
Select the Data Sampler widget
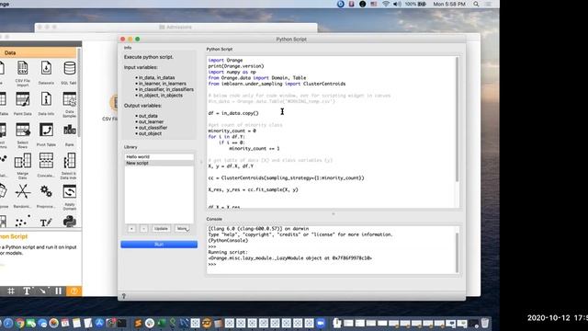pyautogui.click(x=70, y=104)
